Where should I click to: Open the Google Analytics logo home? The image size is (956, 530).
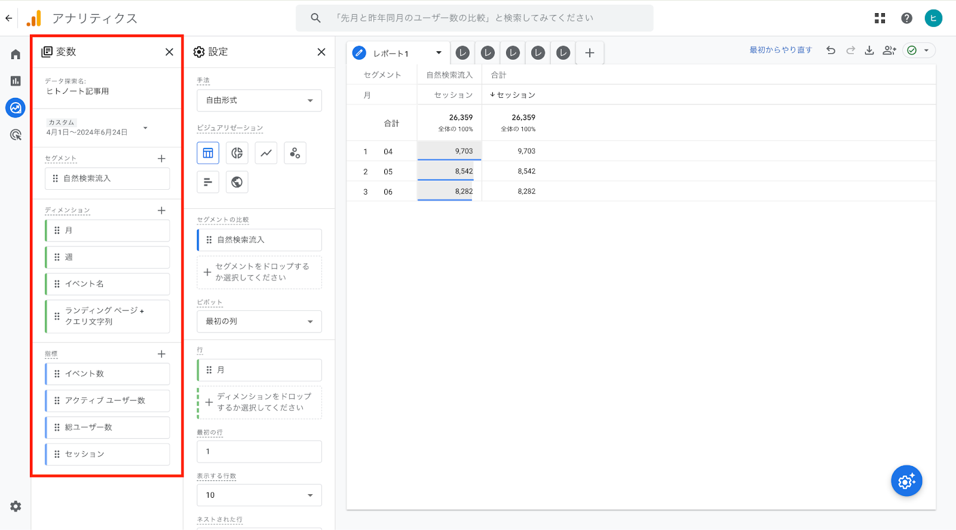pos(34,18)
